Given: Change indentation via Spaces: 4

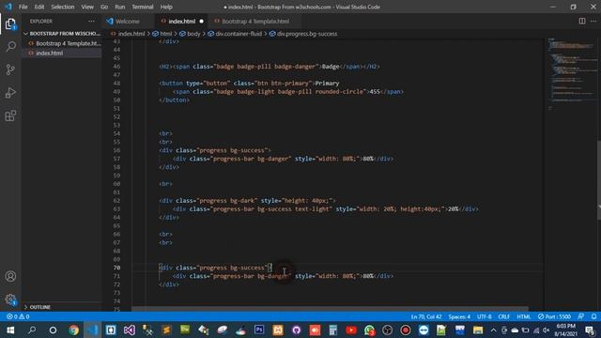Looking at the screenshot, I should click(x=459, y=316).
